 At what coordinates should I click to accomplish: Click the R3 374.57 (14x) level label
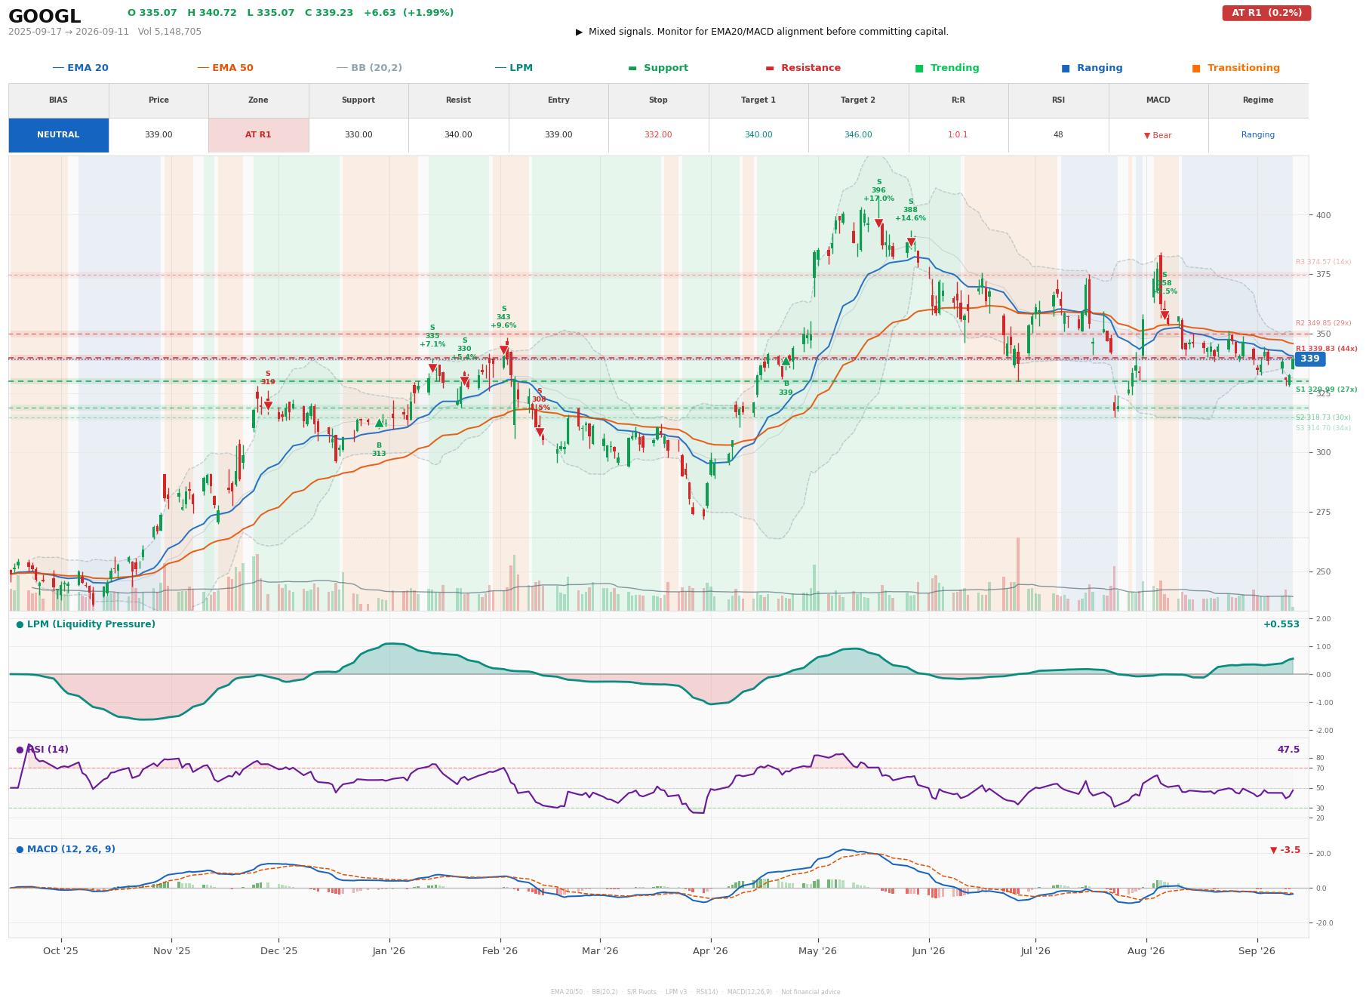click(x=1323, y=262)
